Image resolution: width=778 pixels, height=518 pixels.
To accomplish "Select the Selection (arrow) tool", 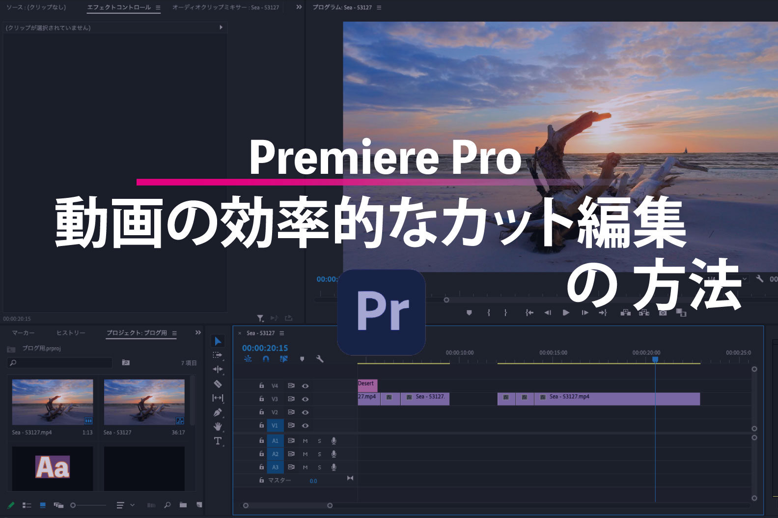I will click(x=218, y=341).
